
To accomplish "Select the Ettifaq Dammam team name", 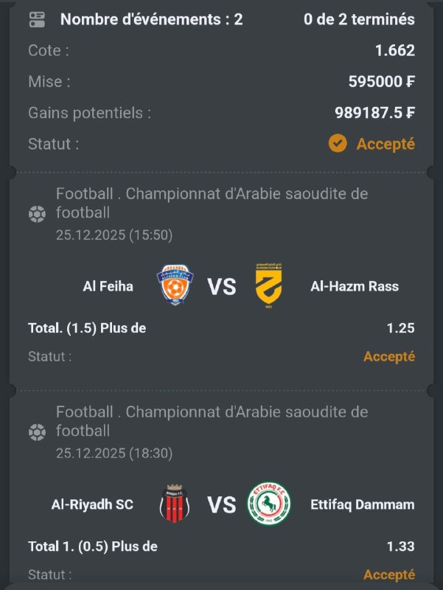I will click(x=362, y=504).
